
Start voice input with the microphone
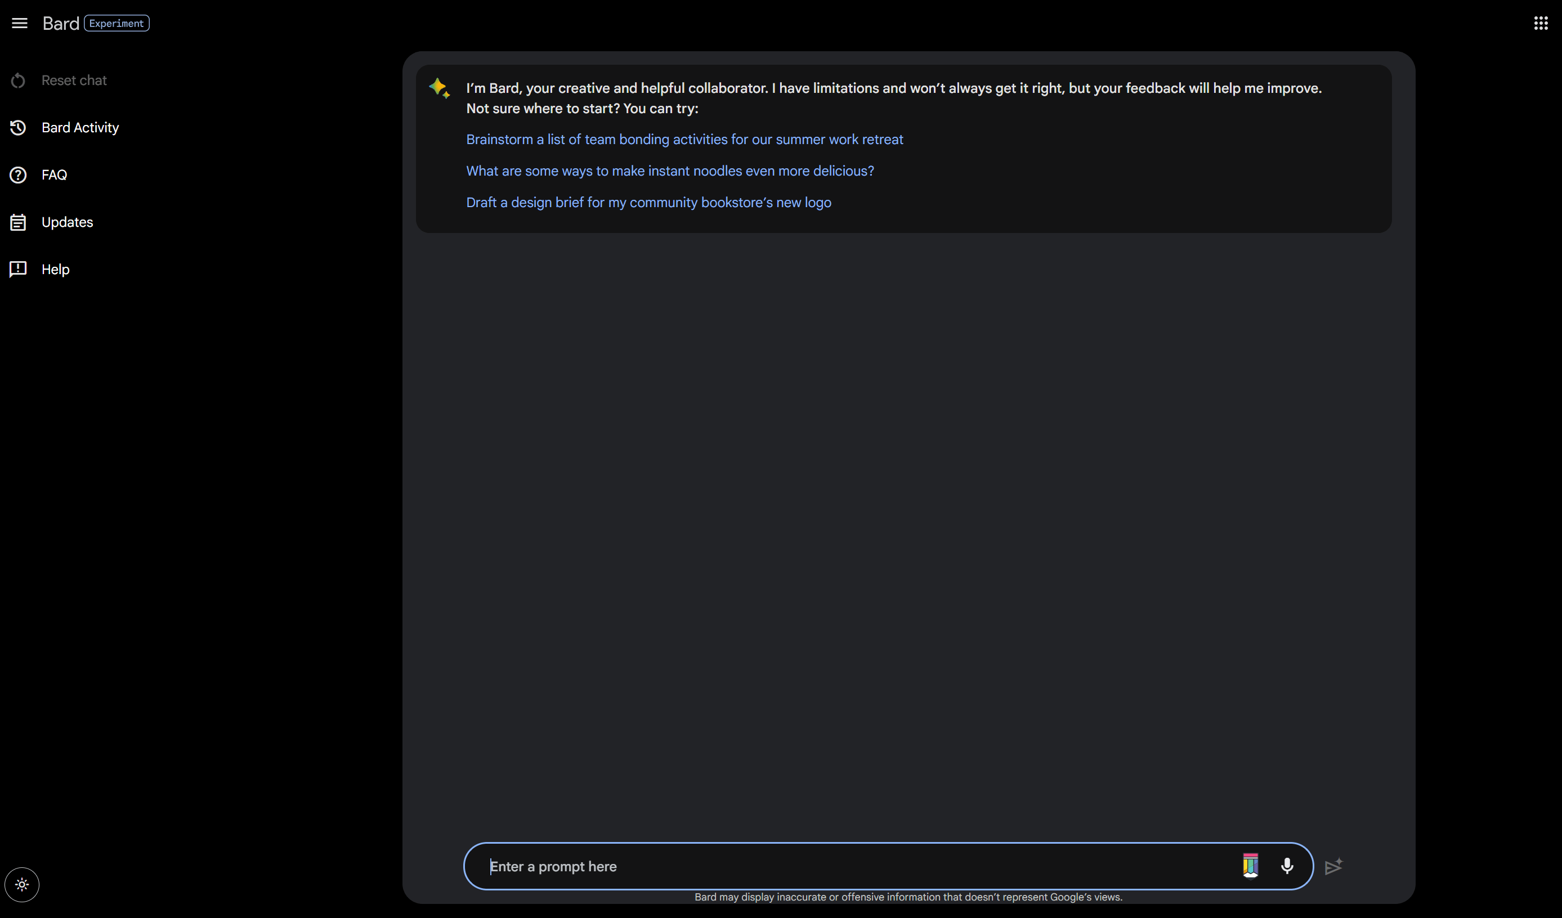tap(1287, 866)
